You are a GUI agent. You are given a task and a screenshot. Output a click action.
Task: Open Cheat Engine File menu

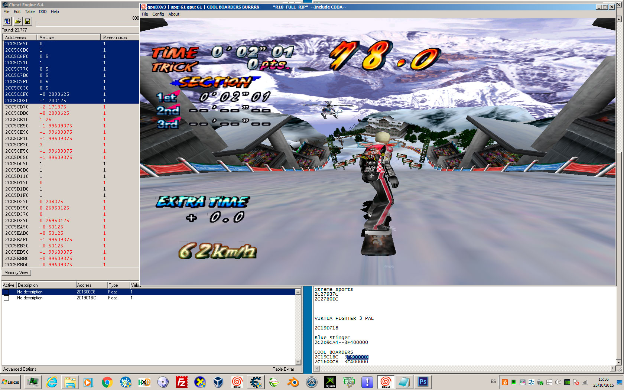pyautogui.click(x=6, y=12)
